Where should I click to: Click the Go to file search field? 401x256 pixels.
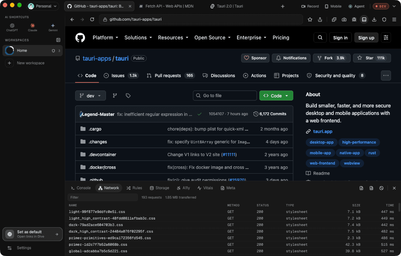[x=225, y=96]
